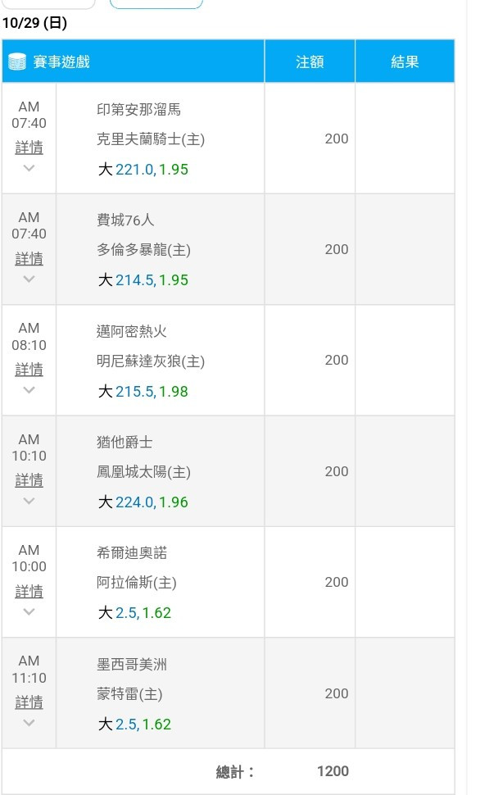Screen dimensions: 480x795
Task: Open 詳情 for the 邁阿密熱火 game
Action: tap(29, 370)
